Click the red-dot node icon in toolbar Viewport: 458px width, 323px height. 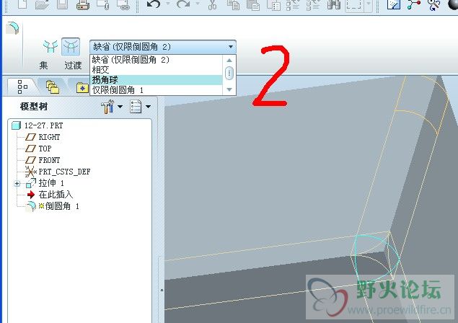[414, 4]
